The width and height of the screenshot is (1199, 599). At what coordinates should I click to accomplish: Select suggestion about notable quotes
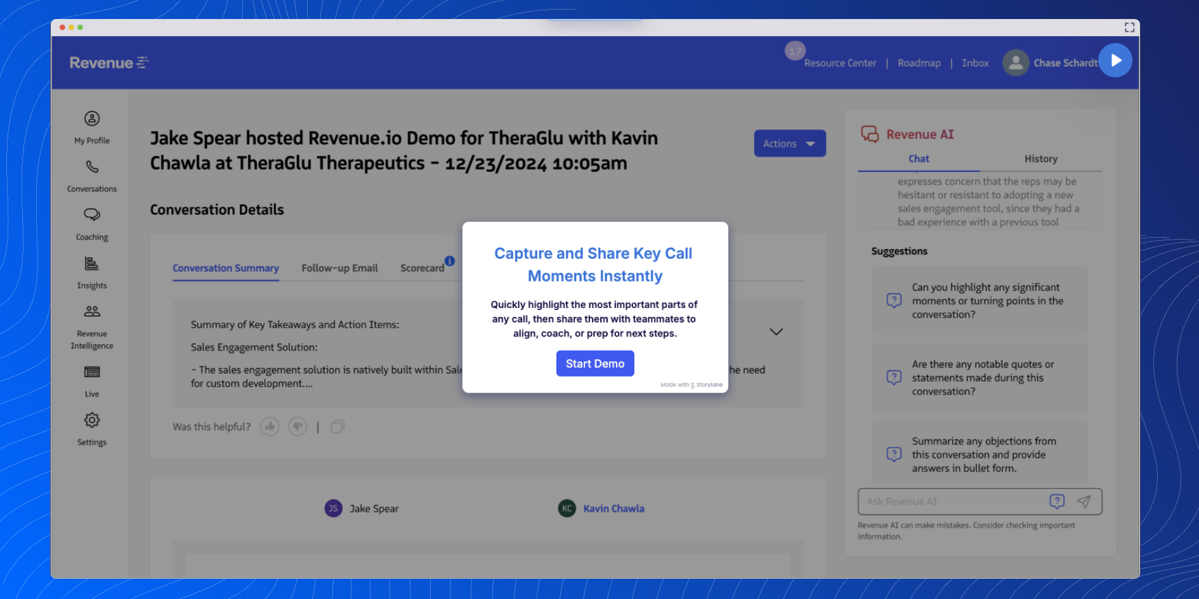tap(980, 378)
